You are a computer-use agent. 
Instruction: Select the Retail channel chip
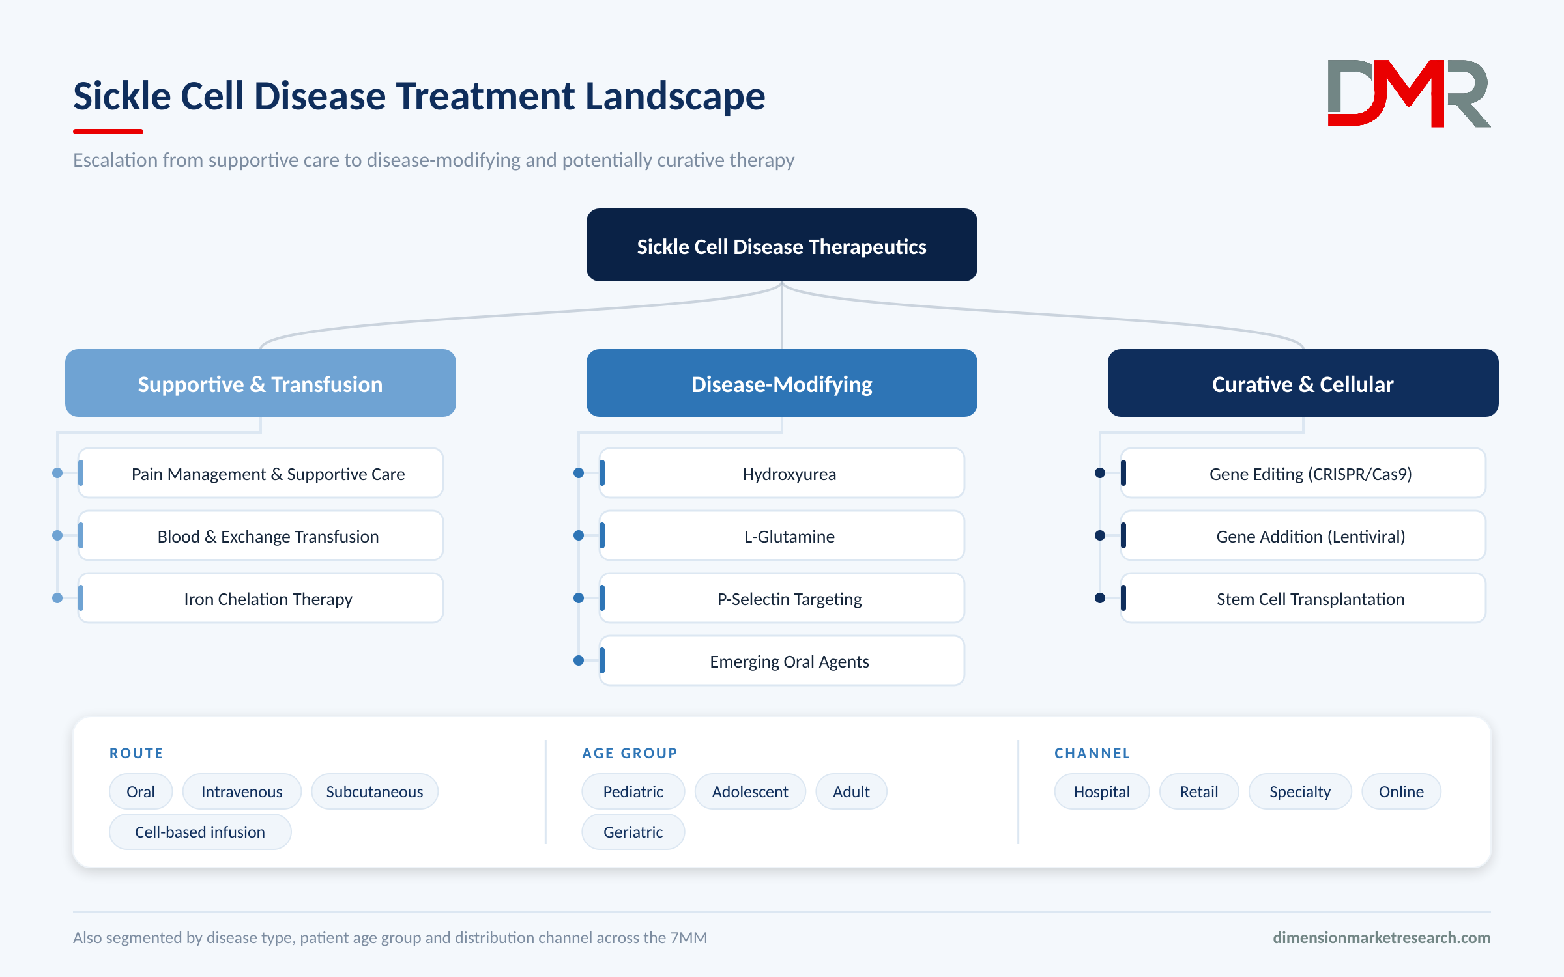1199,791
